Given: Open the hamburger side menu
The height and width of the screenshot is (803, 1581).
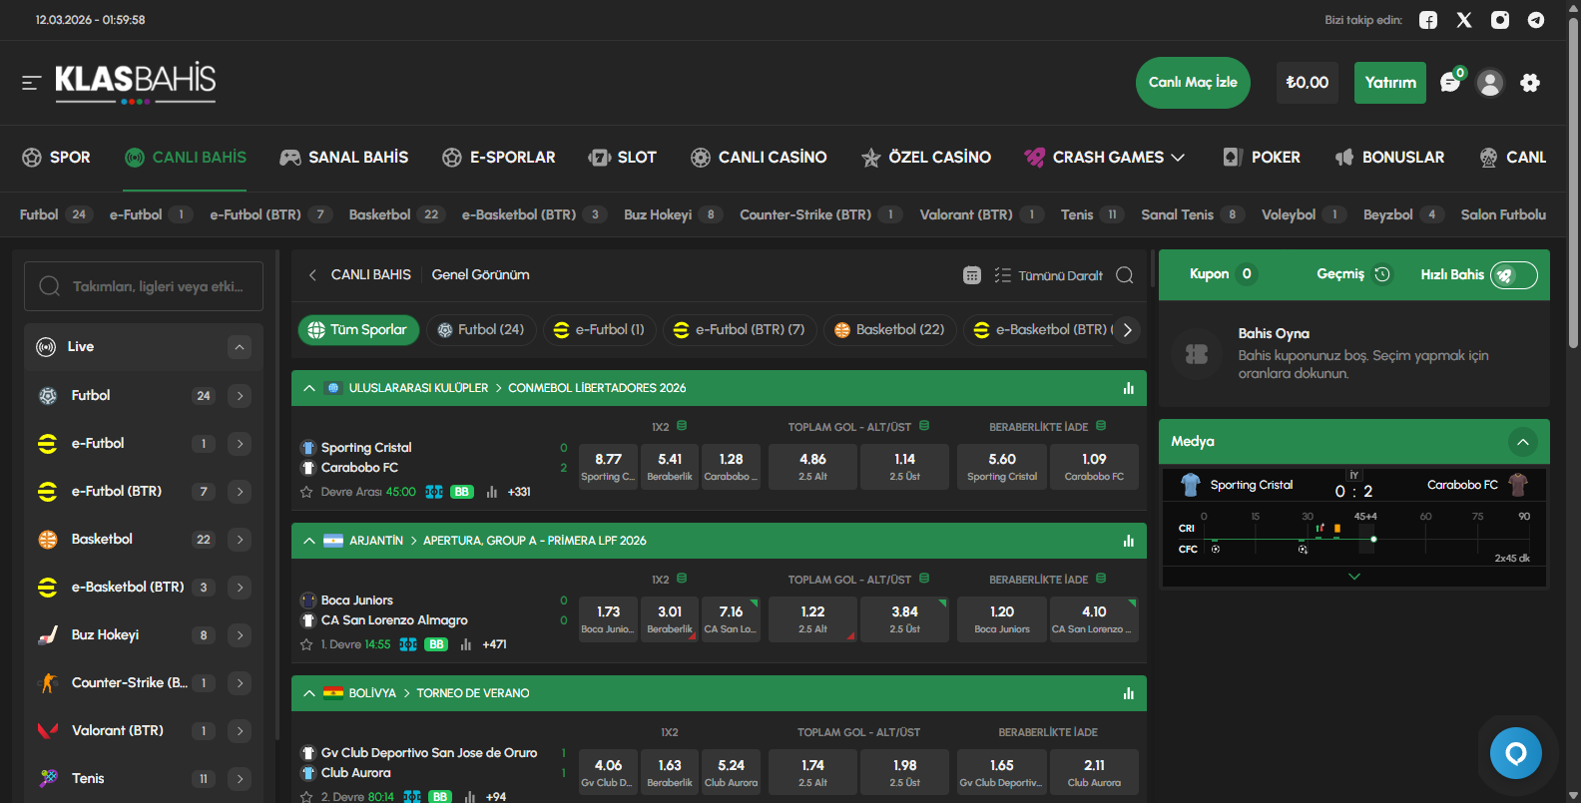Looking at the screenshot, I should 32,83.
